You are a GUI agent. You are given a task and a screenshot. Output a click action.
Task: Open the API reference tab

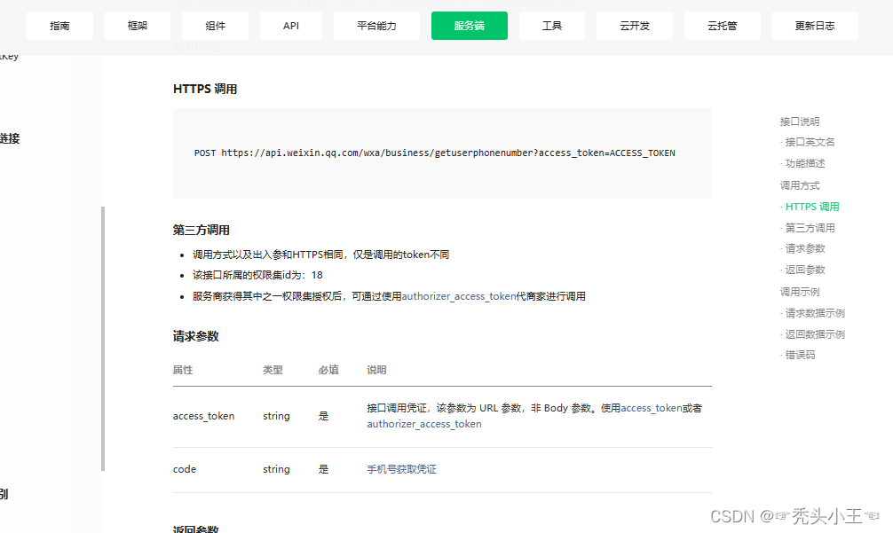(x=290, y=26)
